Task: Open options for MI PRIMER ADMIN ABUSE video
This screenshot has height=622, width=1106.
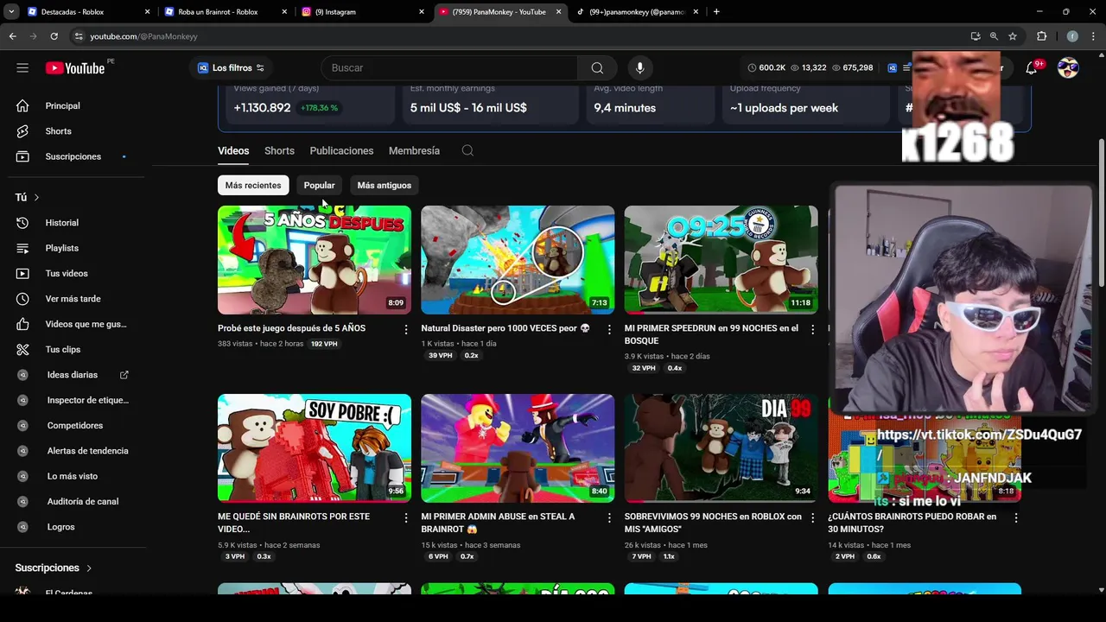Action: coord(609,517)
